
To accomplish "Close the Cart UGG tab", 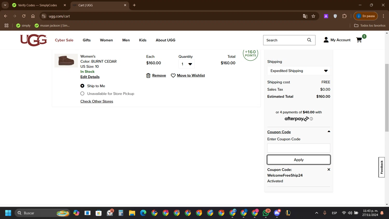I will point(125,5).
